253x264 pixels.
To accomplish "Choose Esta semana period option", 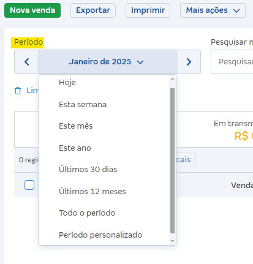I will [x=104, y=105].
